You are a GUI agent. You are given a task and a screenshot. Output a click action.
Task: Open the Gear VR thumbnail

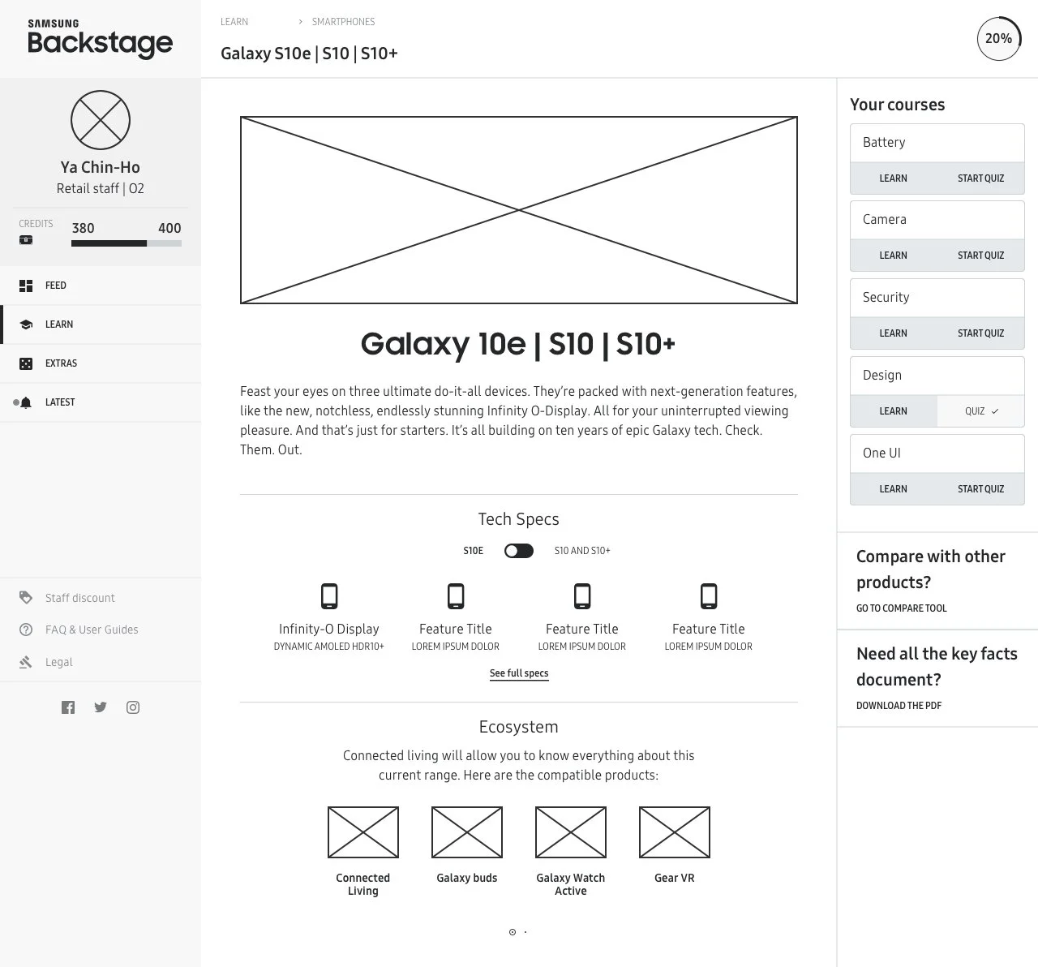pos(675,832)
